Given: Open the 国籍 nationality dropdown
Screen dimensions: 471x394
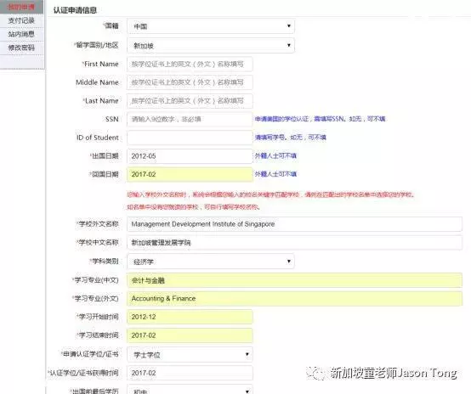Looking at the screenshot, I should point(211,26).
